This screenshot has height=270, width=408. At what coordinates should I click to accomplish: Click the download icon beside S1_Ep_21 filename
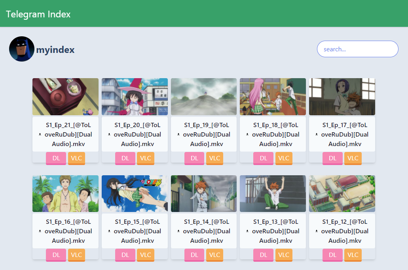[x=40, y=135]
